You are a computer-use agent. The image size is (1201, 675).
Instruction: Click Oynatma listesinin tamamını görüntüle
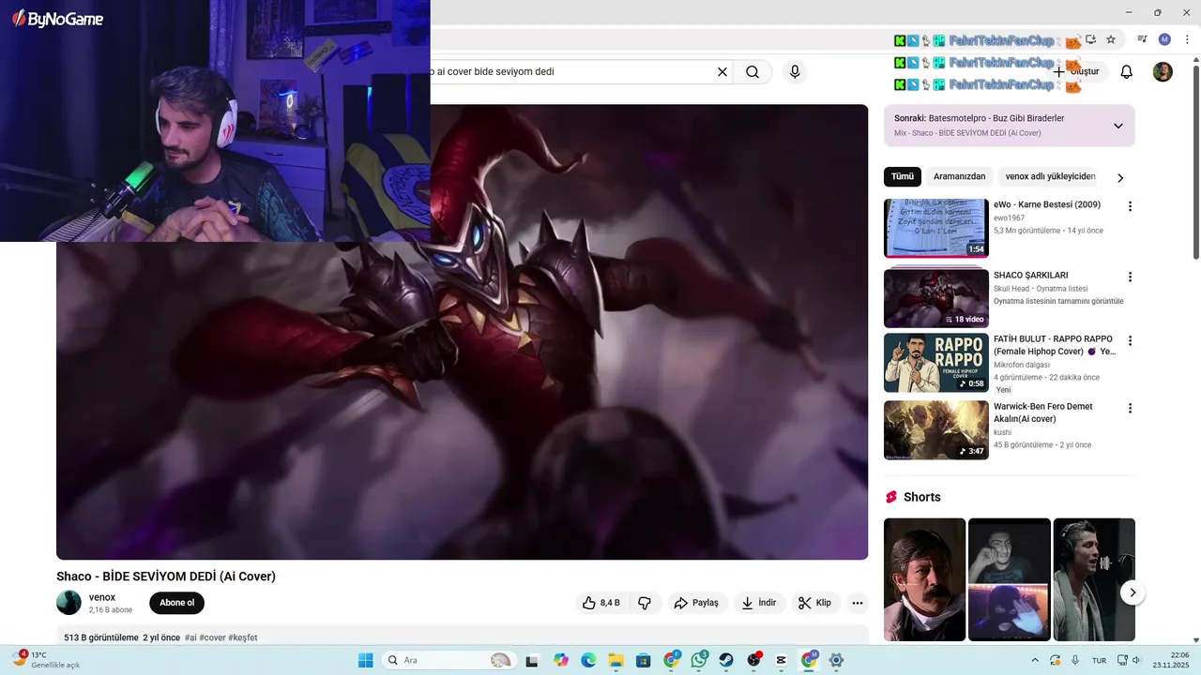pos(1058,302)
